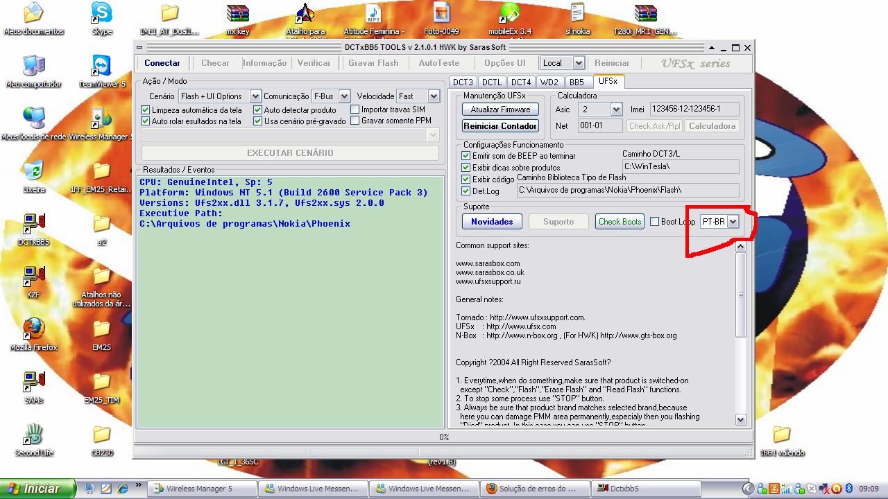Enable Gravar somente PPM checkbox

(355, 121)
